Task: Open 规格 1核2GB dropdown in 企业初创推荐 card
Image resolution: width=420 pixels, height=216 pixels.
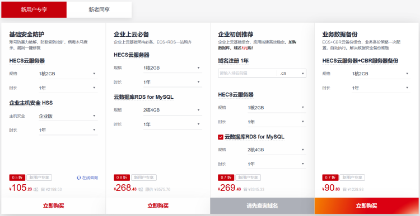Action: [277, 108]
